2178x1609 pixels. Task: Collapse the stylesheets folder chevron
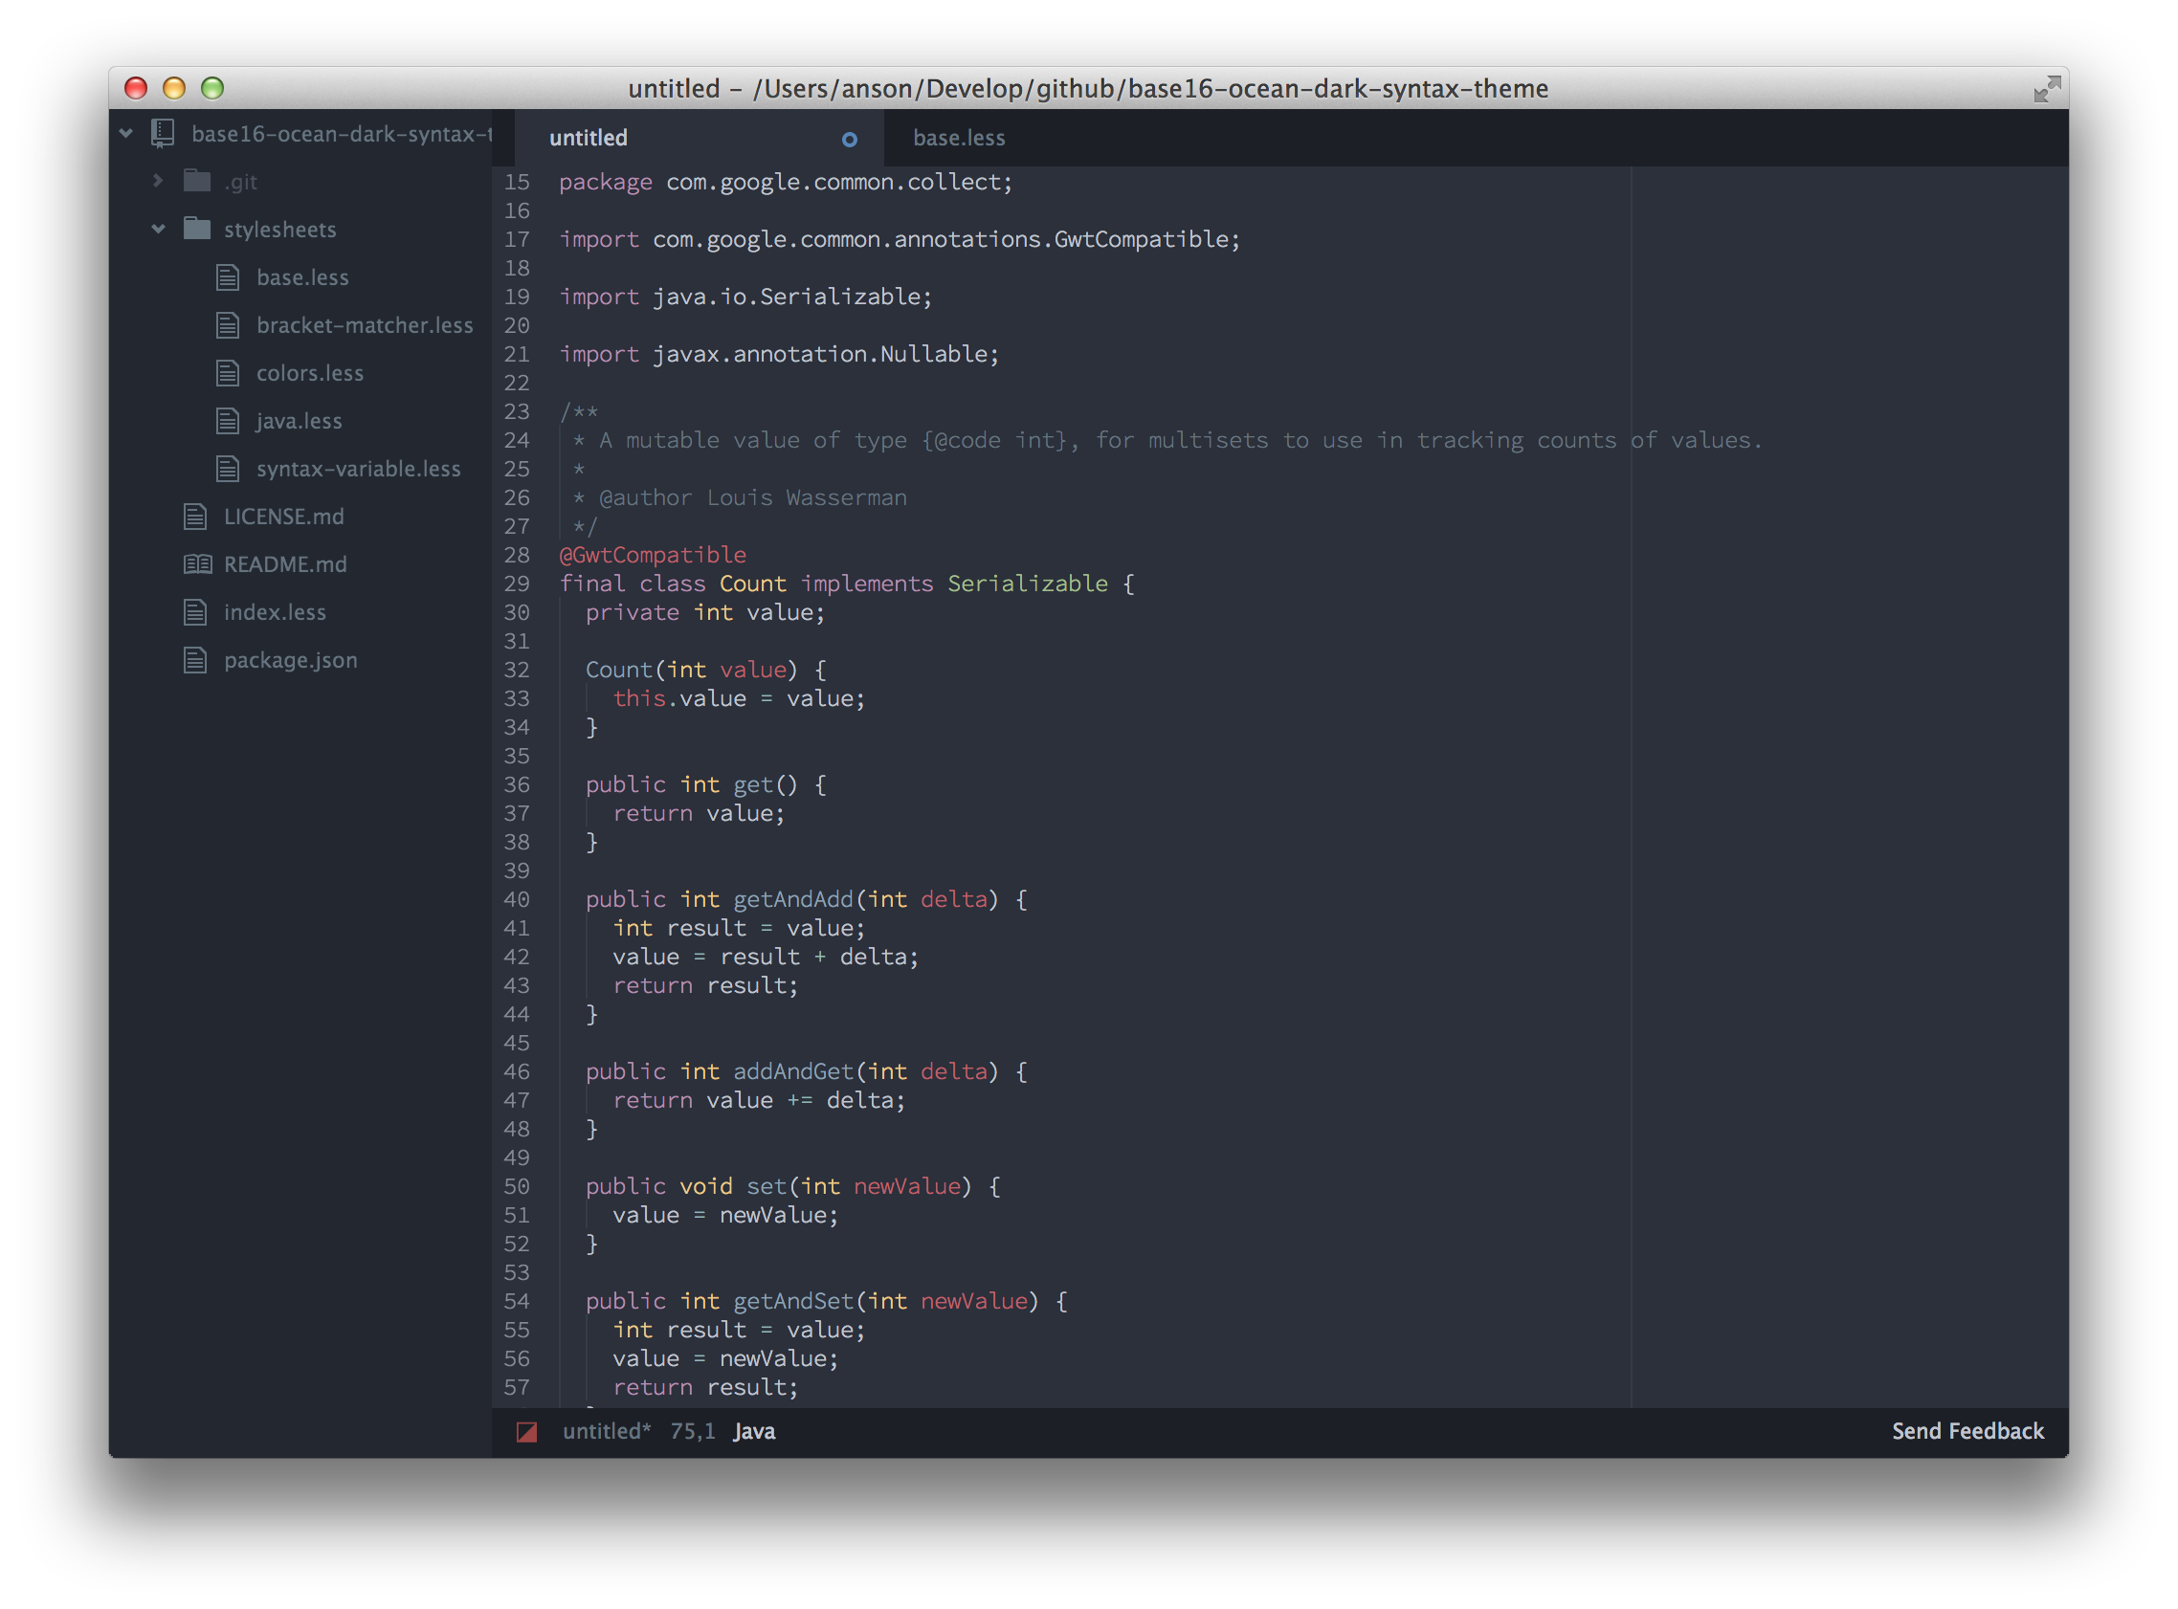click(158, 229)
